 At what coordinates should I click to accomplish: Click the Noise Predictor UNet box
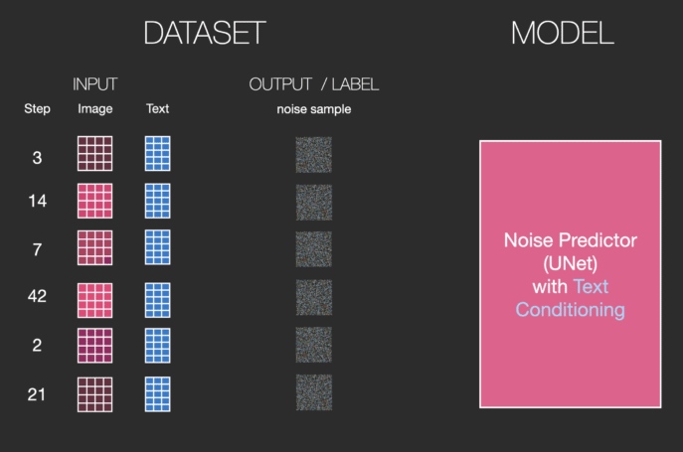click(571, 274)
